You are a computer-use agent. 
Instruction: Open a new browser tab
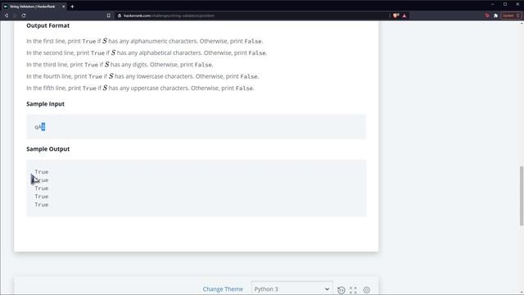click(x=72, y=7)
